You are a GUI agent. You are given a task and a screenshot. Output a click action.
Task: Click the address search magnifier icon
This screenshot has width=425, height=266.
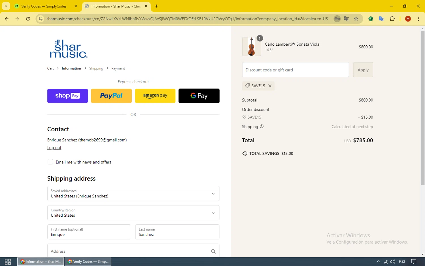(213, 251)
